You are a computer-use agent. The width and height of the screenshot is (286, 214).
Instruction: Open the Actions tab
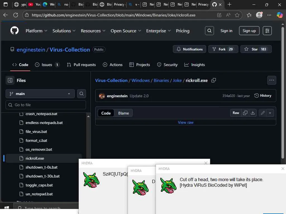point(113,65)
